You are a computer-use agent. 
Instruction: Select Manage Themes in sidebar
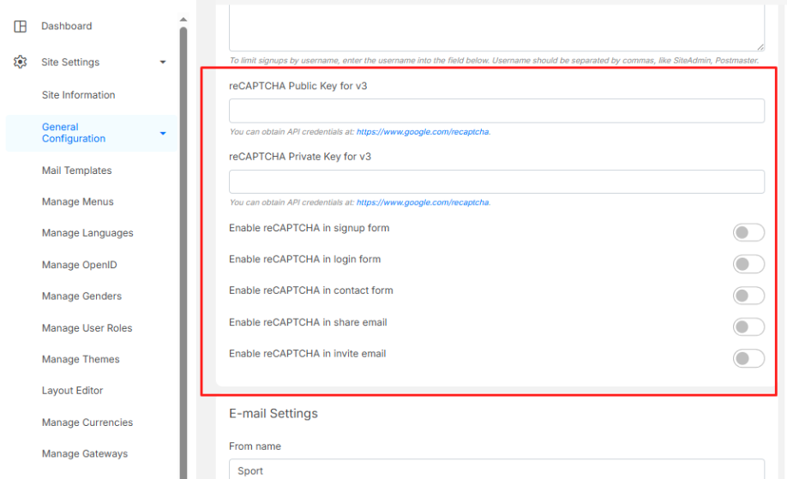point(81,359)
